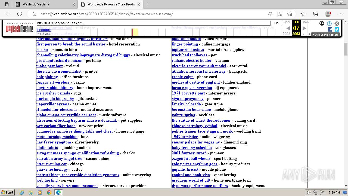The image size is (348, 196).
Task: Open the 1949 armistice link
Action: [185, 137]
